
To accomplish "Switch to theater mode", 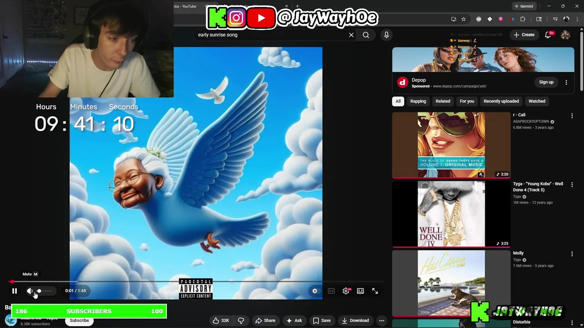I will pyautogui.click(x=360, y=291).
